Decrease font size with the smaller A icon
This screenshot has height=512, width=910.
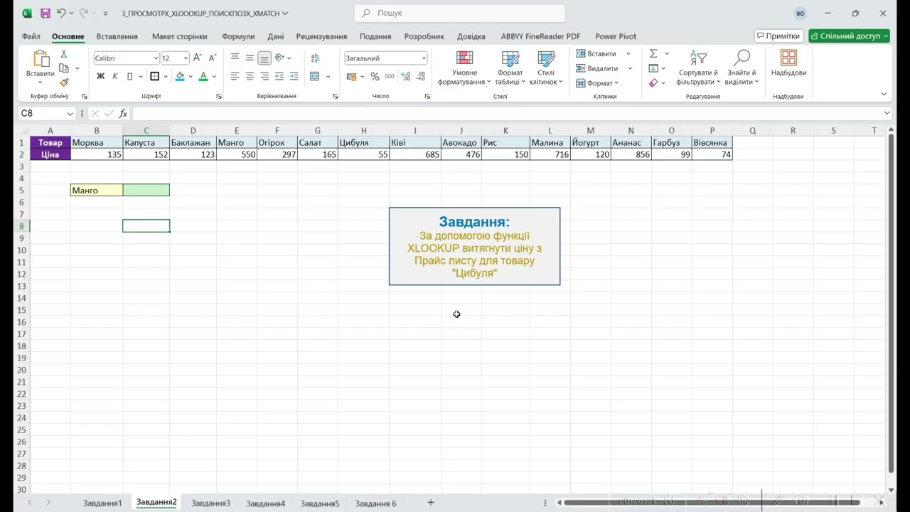click(x=212, y=58)
